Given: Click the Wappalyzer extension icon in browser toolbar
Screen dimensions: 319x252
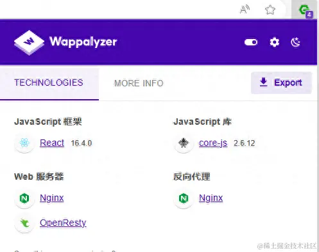Looking at the screenshot, I should [306, 11].
